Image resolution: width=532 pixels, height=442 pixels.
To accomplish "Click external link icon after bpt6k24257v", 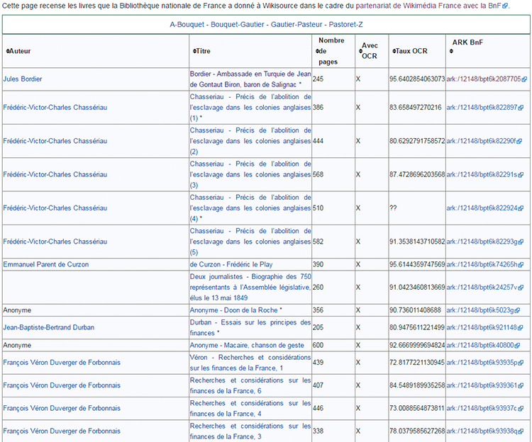I will click(521, 288).
